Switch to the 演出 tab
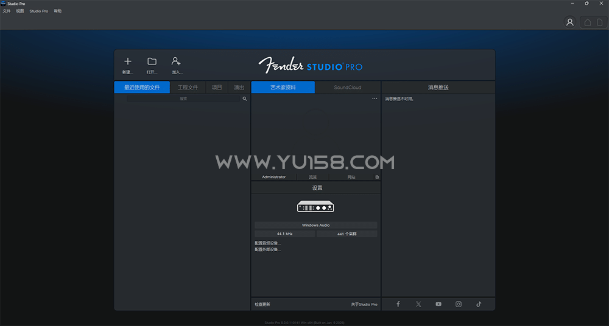This screenshot has width=609, height=326. [239, 88]
